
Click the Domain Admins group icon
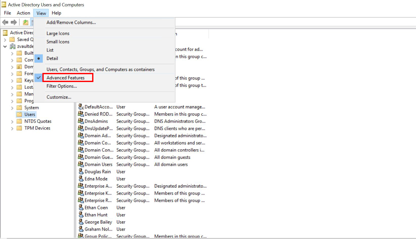tap(81, 136)
